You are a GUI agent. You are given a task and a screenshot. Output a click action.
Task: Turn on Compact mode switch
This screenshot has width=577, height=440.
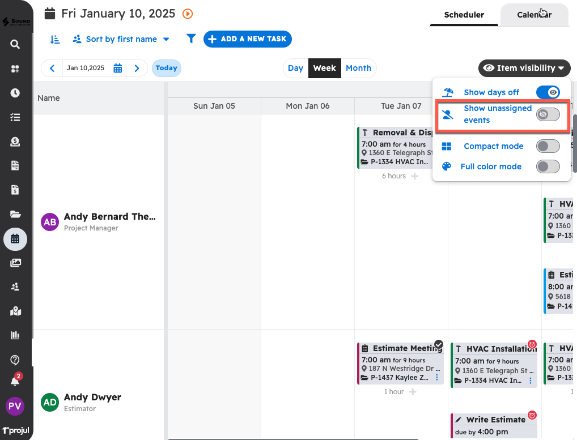[x=548, y=146]
